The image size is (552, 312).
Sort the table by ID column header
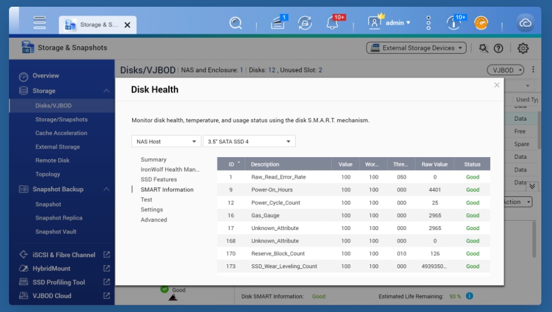(x=232, y=164)
